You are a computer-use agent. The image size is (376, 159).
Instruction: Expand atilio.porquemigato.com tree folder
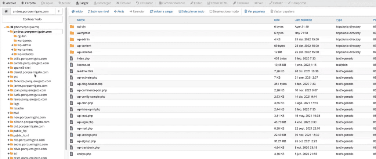8,58
